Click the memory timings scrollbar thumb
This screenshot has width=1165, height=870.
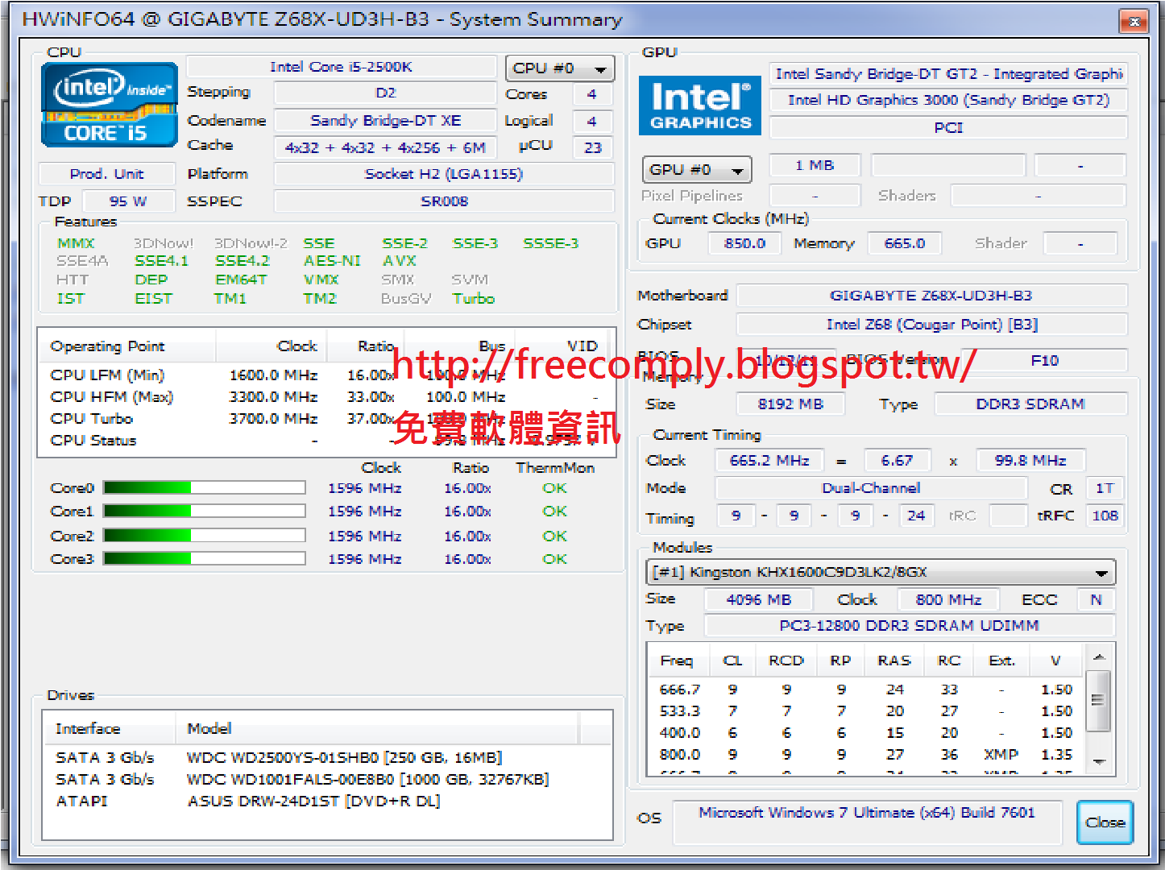(x=1099, y=700)
